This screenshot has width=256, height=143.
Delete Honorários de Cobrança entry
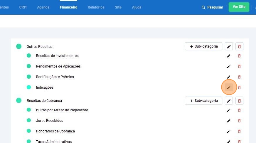(x=239, y=131)
